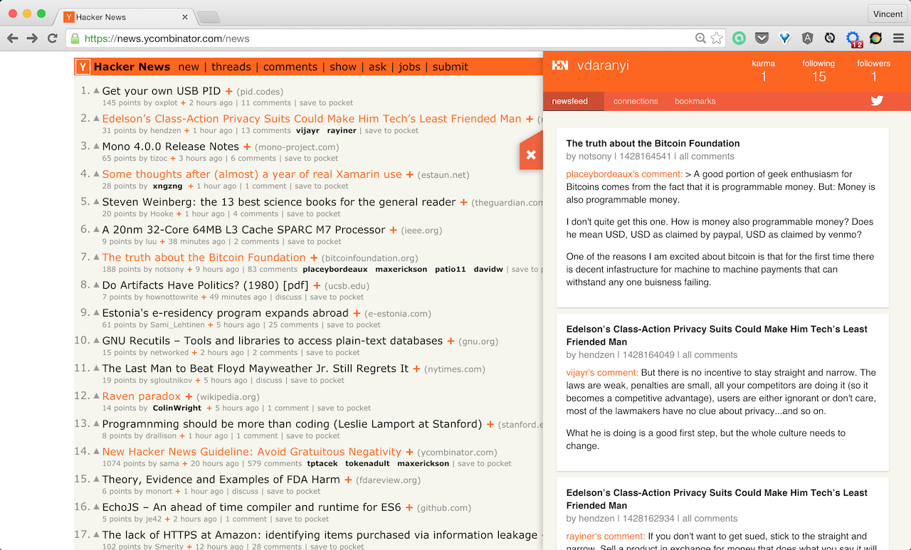Open '83 comments' on Bitcoin Foundation story
The width and height of the screenshot is (911, 550).
273,269
